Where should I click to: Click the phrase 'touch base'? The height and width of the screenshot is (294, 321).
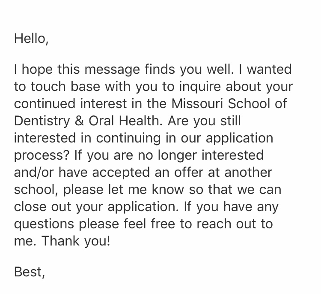(65, 86)
